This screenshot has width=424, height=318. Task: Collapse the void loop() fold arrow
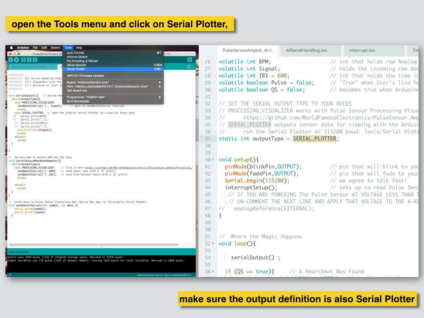(213, 243)
